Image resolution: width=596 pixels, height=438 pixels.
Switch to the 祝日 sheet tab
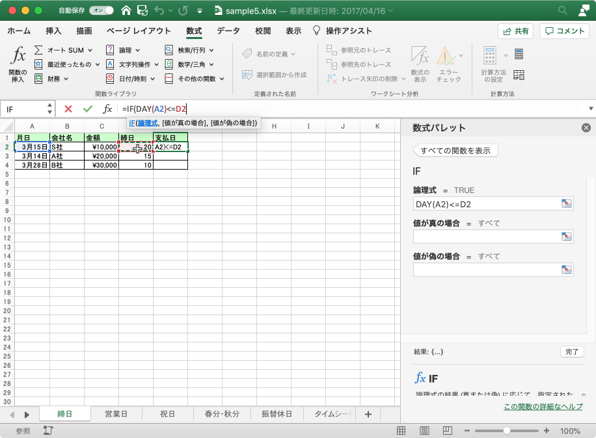coord(167,414)
